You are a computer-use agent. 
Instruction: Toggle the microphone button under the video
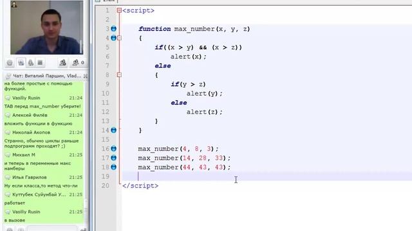(x=31, y=63)
